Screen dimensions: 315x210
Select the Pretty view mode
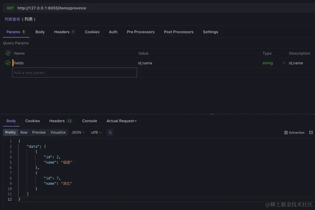[x=10, y=132]
